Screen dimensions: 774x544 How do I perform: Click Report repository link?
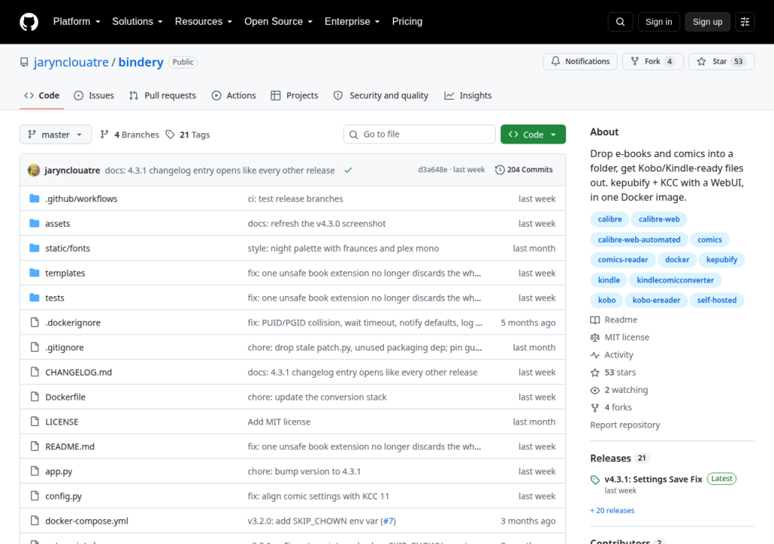(x=625, y=425)
